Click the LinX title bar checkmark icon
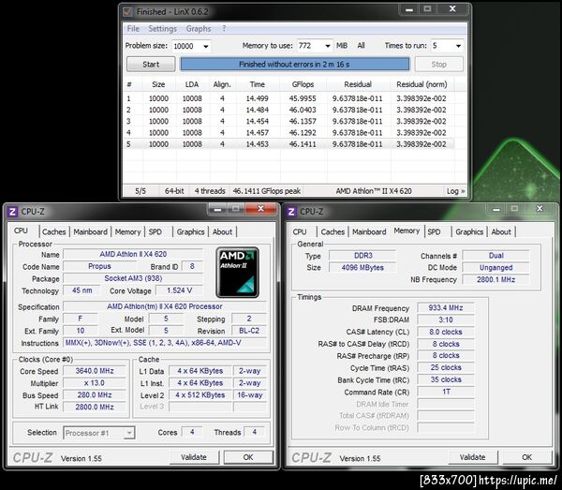Viewport: 562px width, 490px height. (128, 12)
